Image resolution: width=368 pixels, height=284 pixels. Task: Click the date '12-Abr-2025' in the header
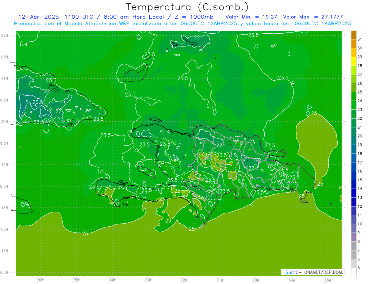click(39, 17)
